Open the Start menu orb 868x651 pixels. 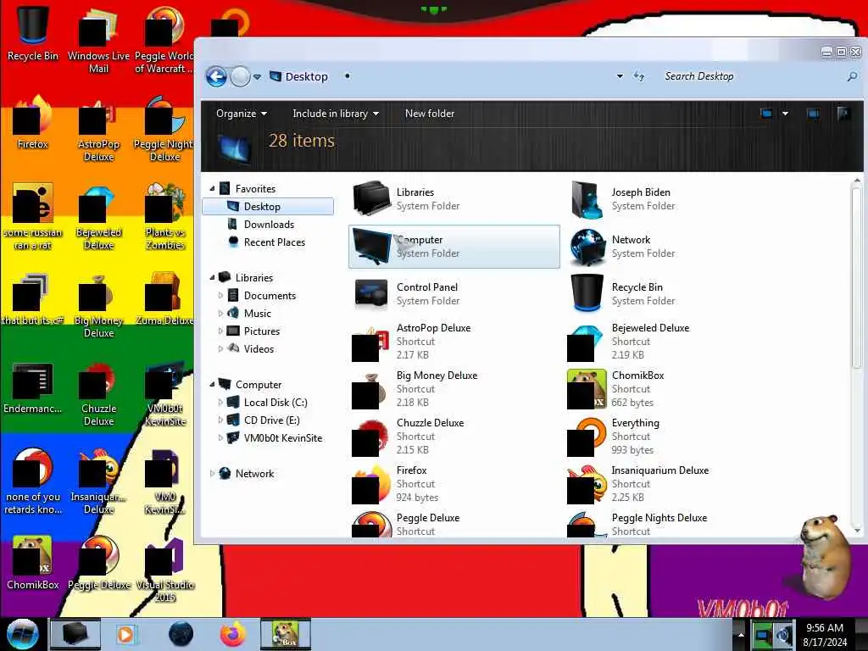click(23, 634)
